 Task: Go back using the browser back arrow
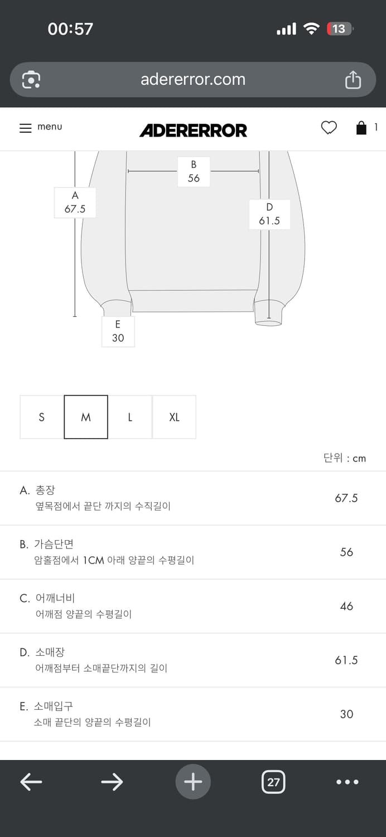pyautogui.click(x=31, y=782)
